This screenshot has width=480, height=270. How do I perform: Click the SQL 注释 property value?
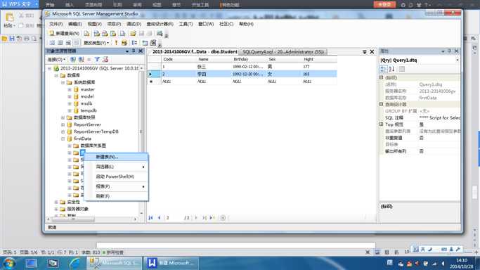[x=439, y=118]
